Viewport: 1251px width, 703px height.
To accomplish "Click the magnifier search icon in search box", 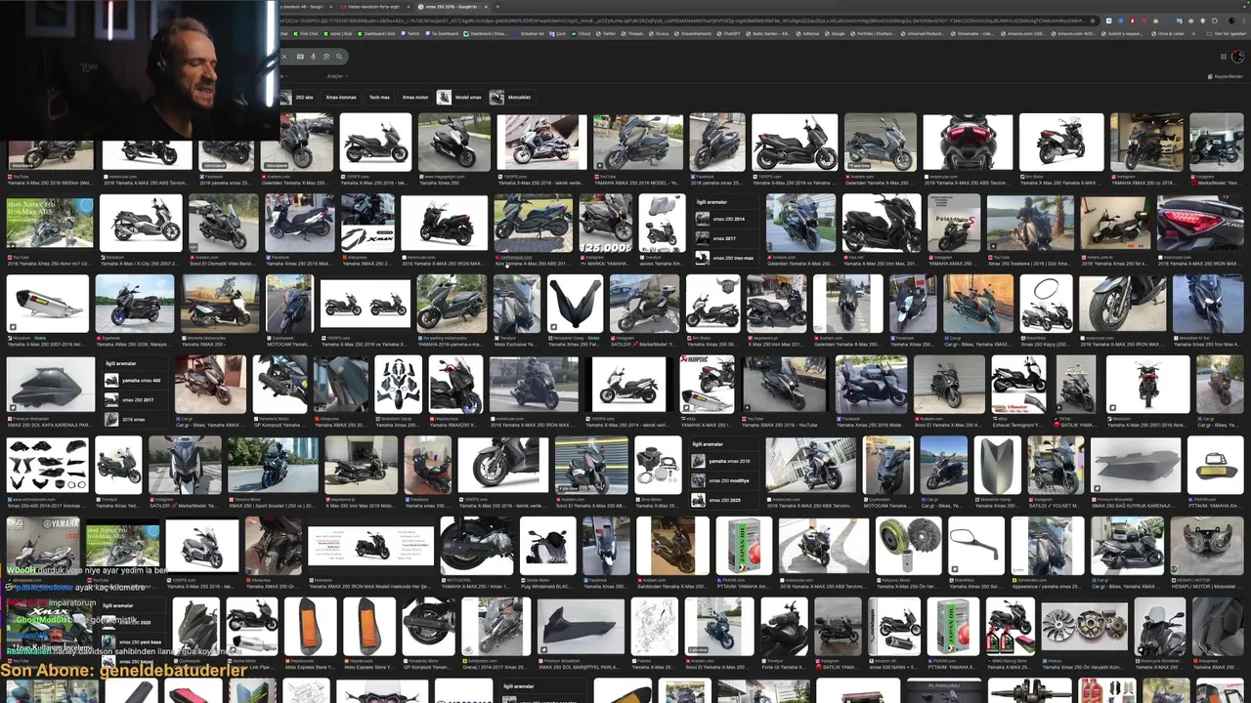I will point(339,57).
